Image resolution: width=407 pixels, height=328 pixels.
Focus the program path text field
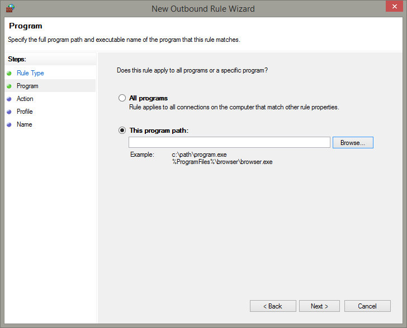pos(229,142)
